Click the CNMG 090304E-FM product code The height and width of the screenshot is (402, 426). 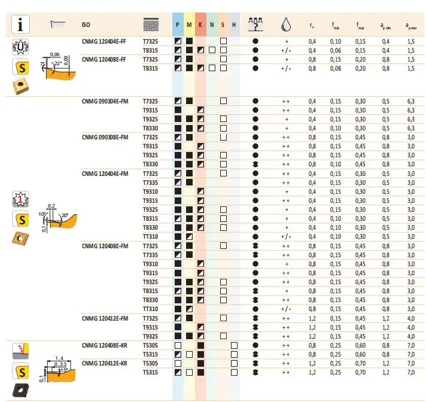[x=105, y=102]
